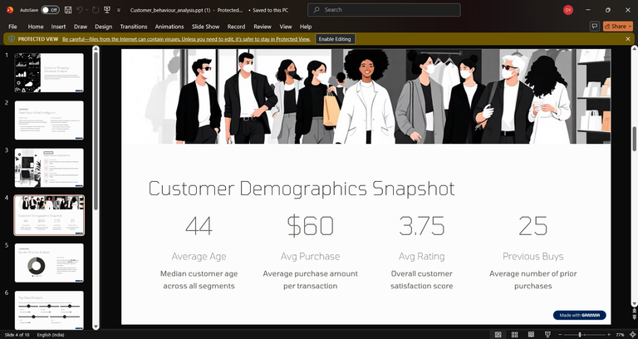
Task: Click the 'English (India)' language indicator
Action: click(51, 335)
